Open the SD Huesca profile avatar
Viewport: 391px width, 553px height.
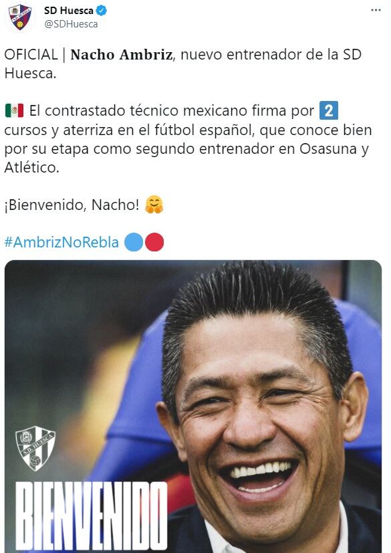pos(20,17)
